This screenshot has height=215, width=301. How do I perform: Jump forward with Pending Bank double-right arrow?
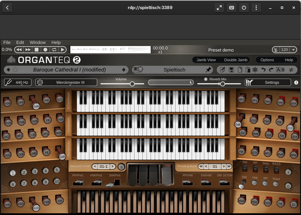[x=229, y=166]
